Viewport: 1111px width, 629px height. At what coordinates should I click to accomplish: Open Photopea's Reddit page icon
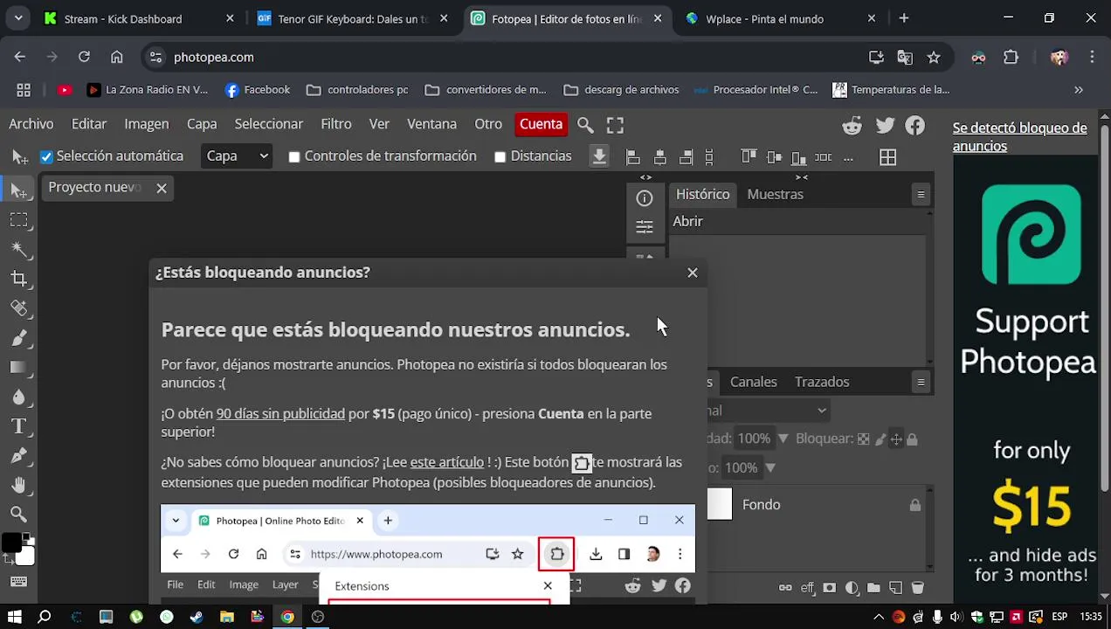coord(852,126)
